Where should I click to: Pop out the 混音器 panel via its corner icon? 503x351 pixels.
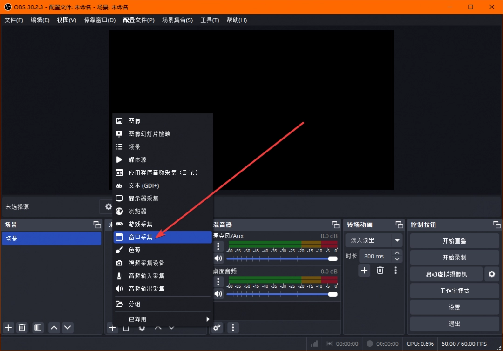click(335, 225)
